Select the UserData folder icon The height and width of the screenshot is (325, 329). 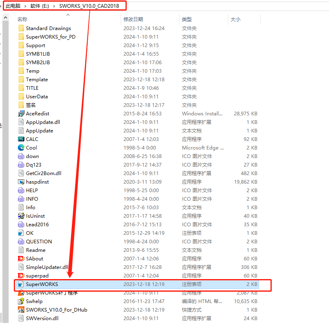pos(21,97)
